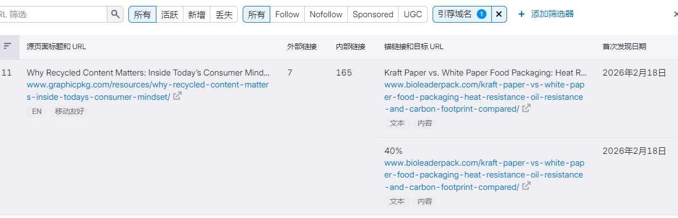Viewport: 678px width, 218px height.
Task: Switch to 活跃 links filter
Action: click(169, 15)
